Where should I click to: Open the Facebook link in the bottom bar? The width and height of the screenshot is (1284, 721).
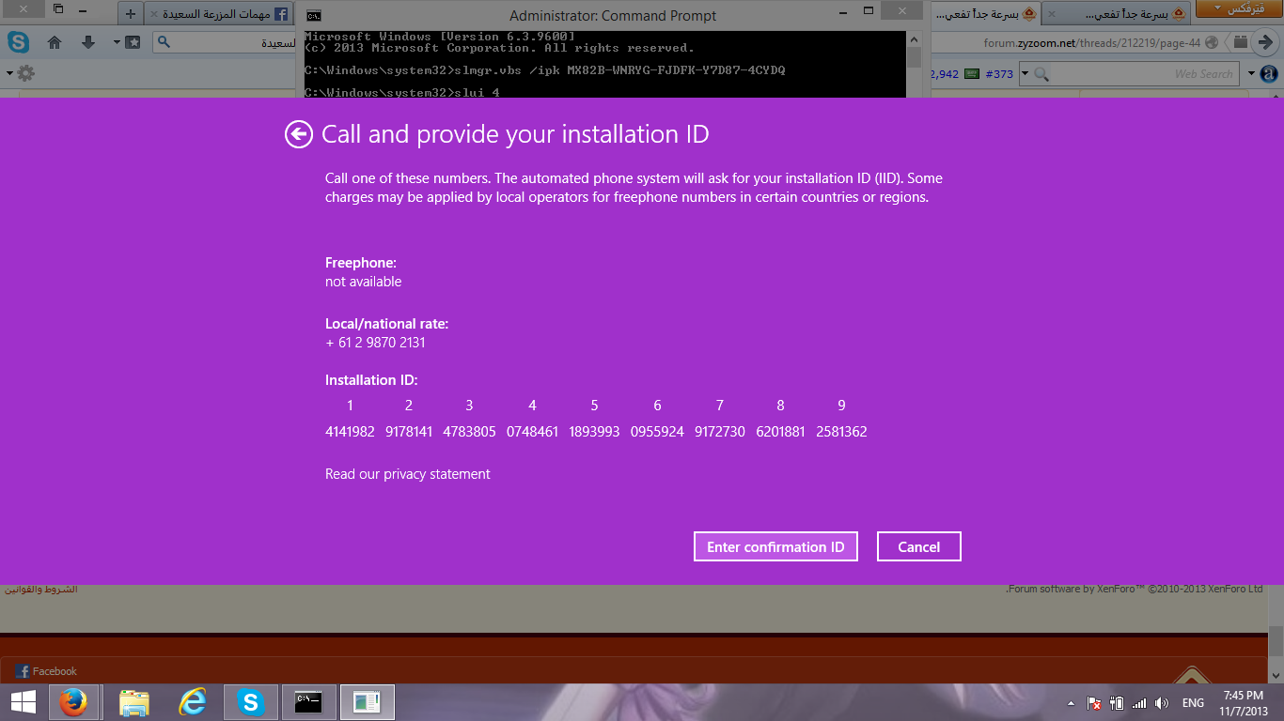(x=46, y=671)
